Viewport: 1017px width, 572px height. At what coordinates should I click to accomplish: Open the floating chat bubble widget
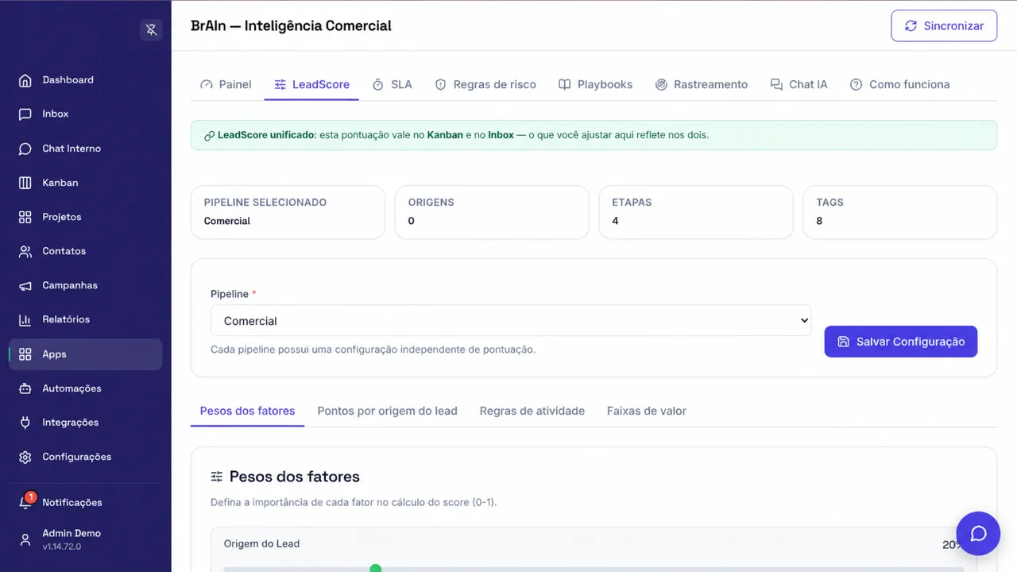(978, 533)
